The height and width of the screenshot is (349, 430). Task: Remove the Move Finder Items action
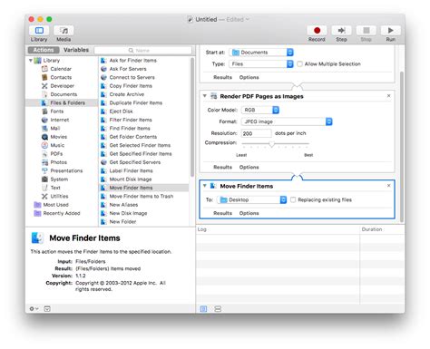coord(389,186)
